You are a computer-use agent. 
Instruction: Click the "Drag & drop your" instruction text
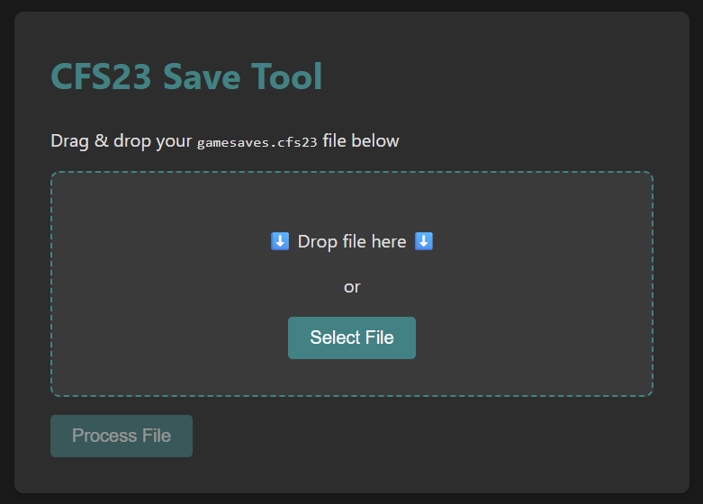pyautogui.click(x=121, y=141)
